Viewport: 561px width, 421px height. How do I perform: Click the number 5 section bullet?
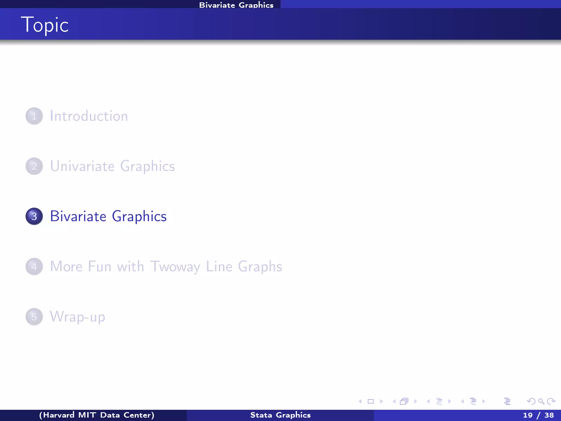(34, 317)
